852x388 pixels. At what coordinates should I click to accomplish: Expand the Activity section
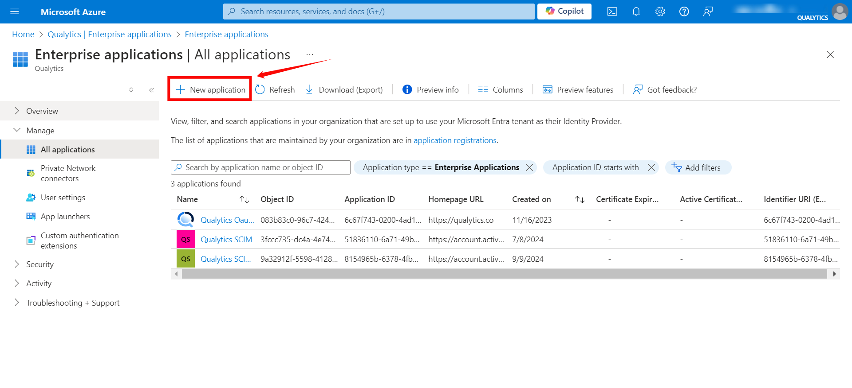pyautogui.click(x=79, y=283)
